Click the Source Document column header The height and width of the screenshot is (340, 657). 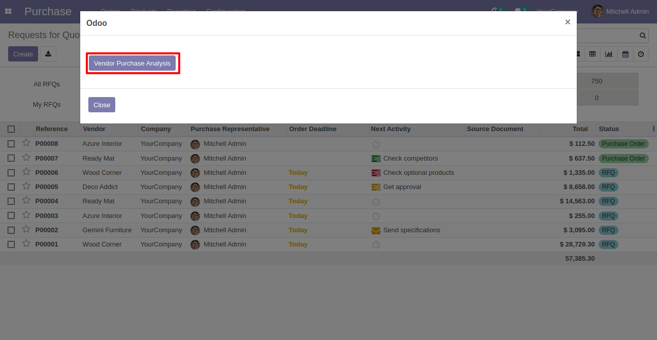tap(495, 129)
